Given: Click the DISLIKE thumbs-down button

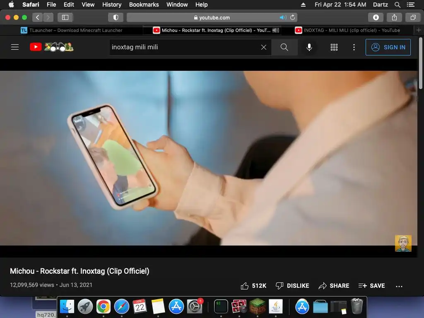Looking at the screenshot, I should [292, 286].
